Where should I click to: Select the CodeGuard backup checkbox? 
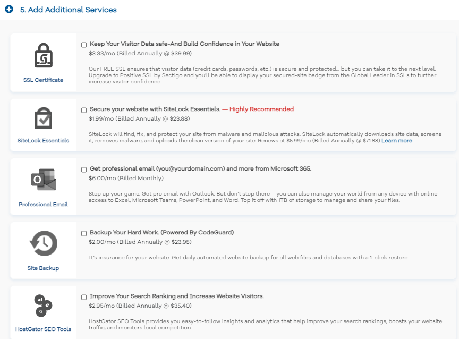pos(84,233)
